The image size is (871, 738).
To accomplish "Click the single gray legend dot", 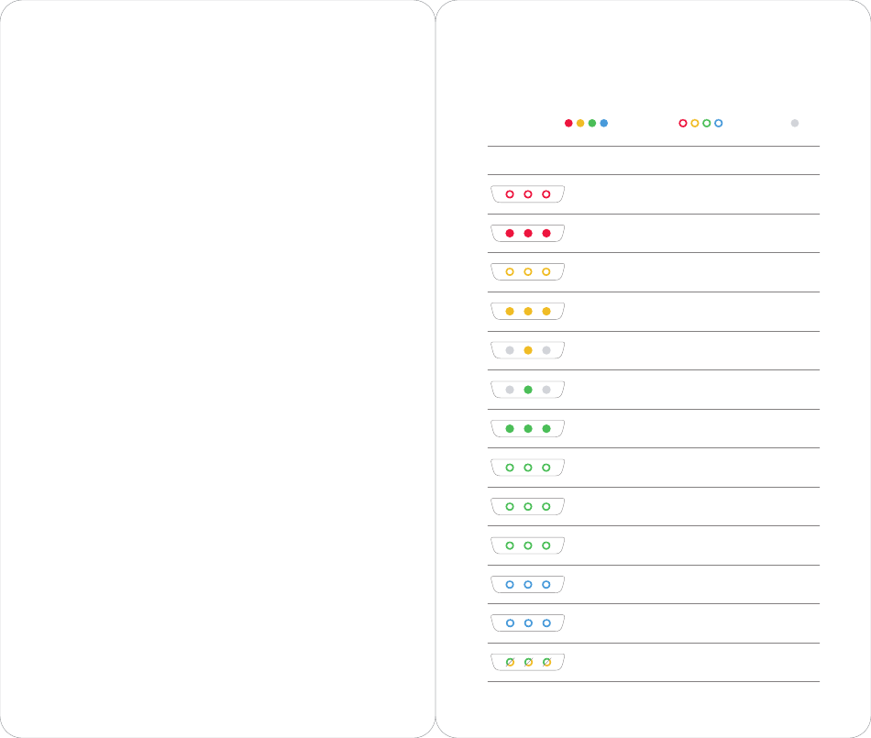I will tap(795, 123).
